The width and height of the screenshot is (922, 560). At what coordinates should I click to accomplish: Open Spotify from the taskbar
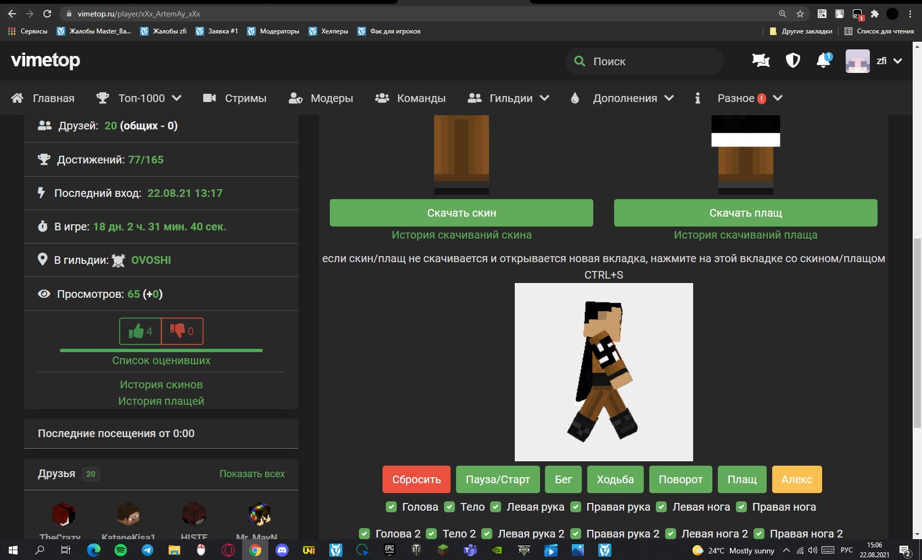121,550
